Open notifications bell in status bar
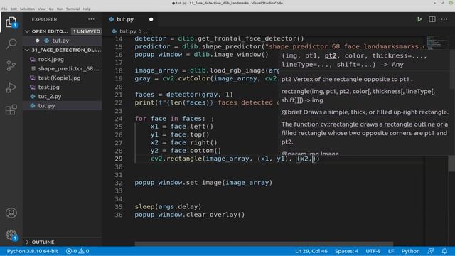Image resolution: width=455 pixels, height=256 pixels. tap(444, 251)
